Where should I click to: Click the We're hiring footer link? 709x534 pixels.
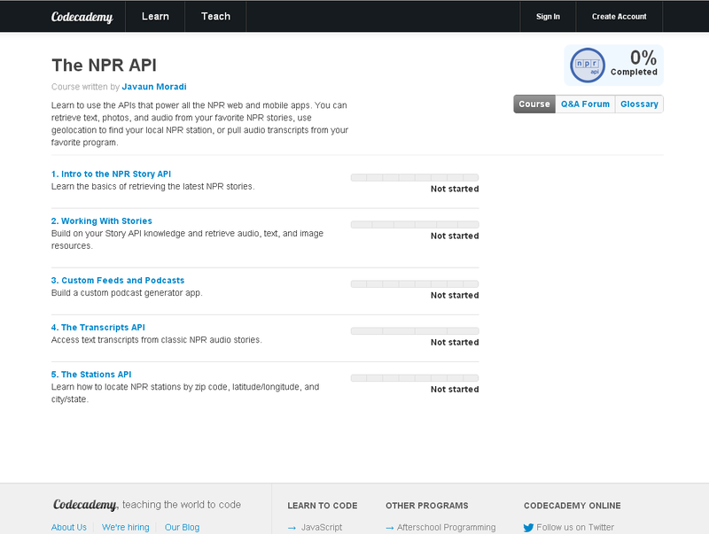[125, 527]
